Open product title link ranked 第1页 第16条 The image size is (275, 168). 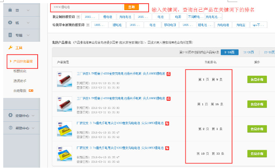point(121,98)
